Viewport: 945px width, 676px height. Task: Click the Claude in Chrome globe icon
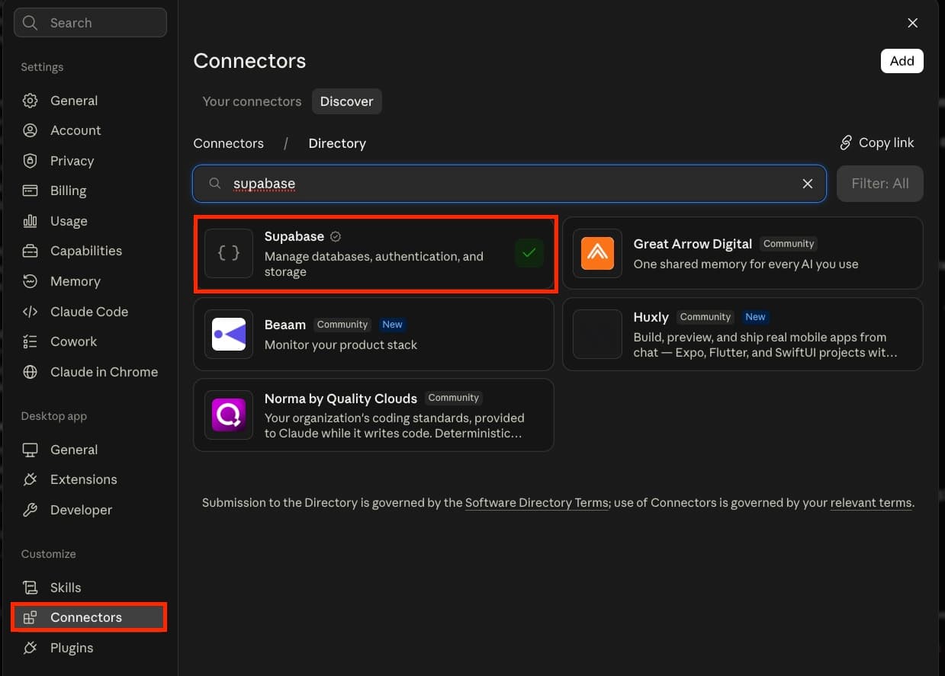[30, 372]
